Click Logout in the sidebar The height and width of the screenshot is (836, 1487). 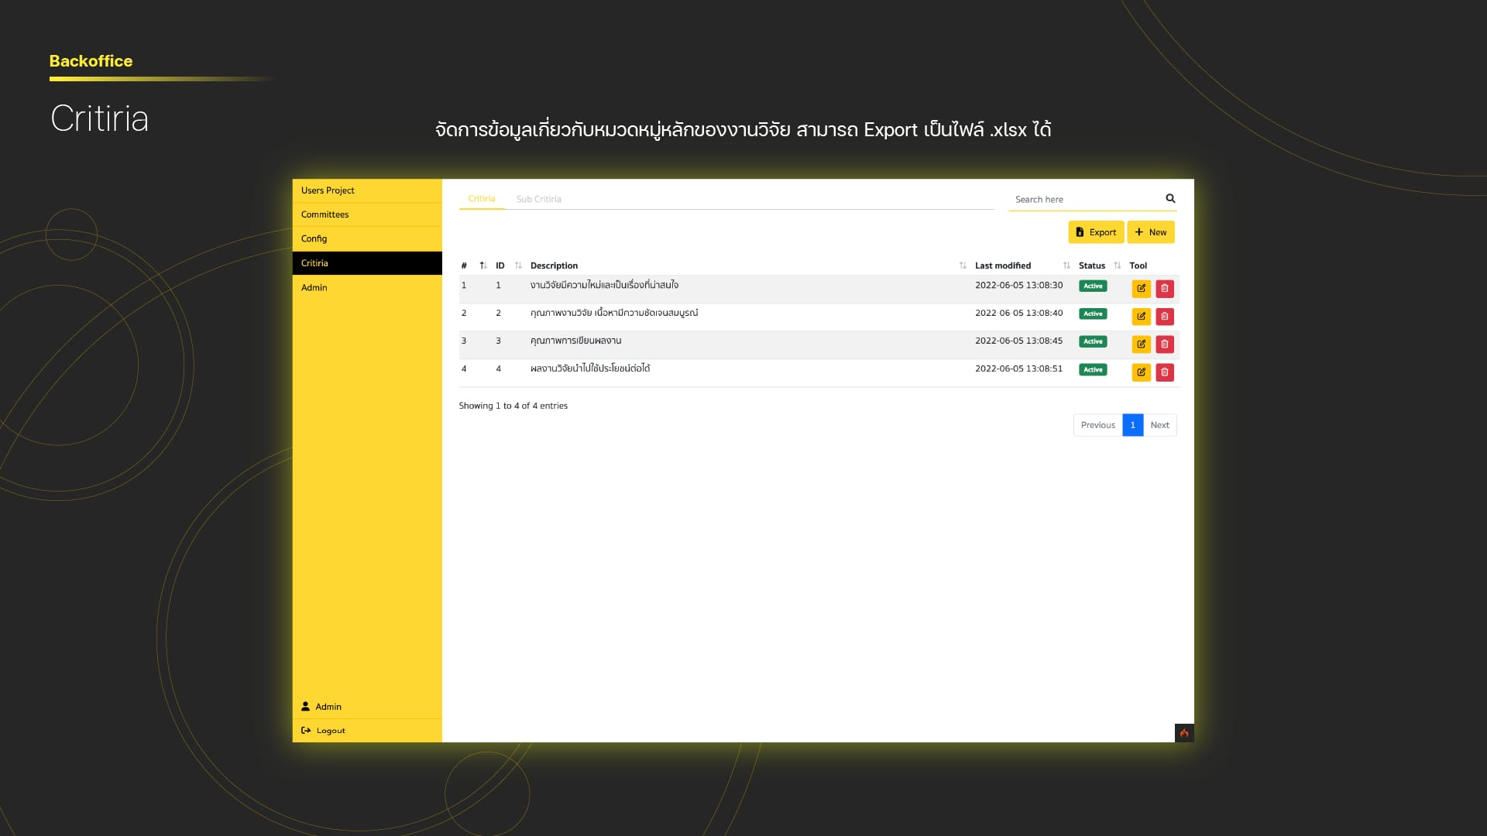330,731
